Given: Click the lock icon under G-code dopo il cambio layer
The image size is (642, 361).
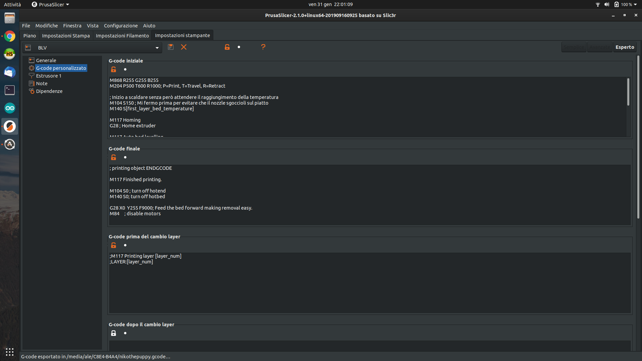Looking at the screenshot, I should click(x=113, y=333).
